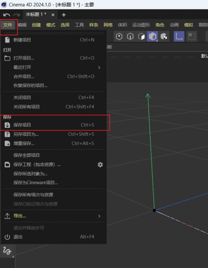Screen dimensions: 208x268
Task: Open the 模拟 menu
Action: [x=189, y=25]
